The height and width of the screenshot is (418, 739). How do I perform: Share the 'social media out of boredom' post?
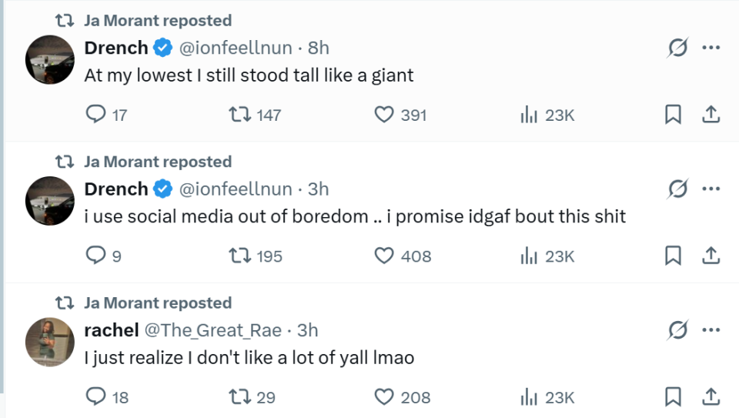pos(711,256)
